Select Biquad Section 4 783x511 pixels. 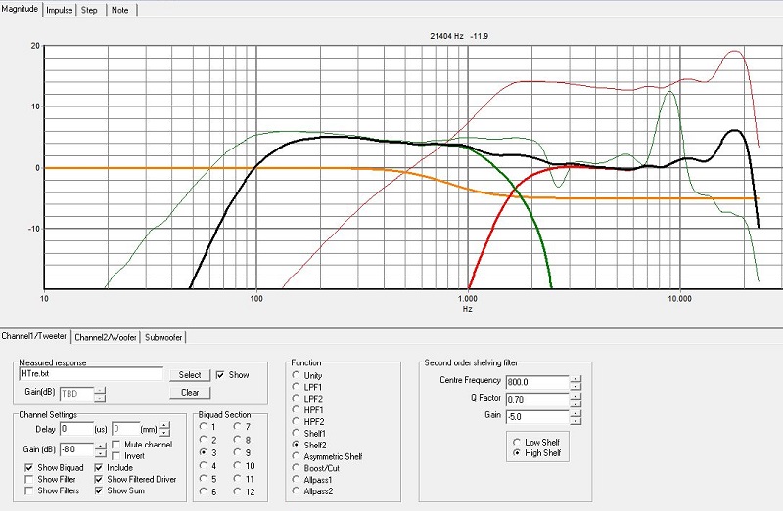coord(205,466)
